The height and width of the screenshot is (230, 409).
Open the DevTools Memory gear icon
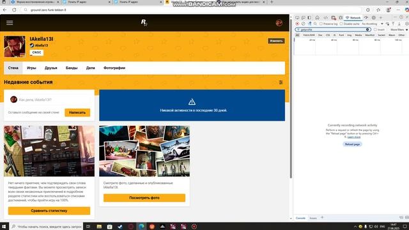[373, 18]
